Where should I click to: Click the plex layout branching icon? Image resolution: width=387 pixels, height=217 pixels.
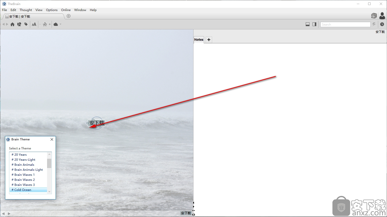tap(45, 24)
